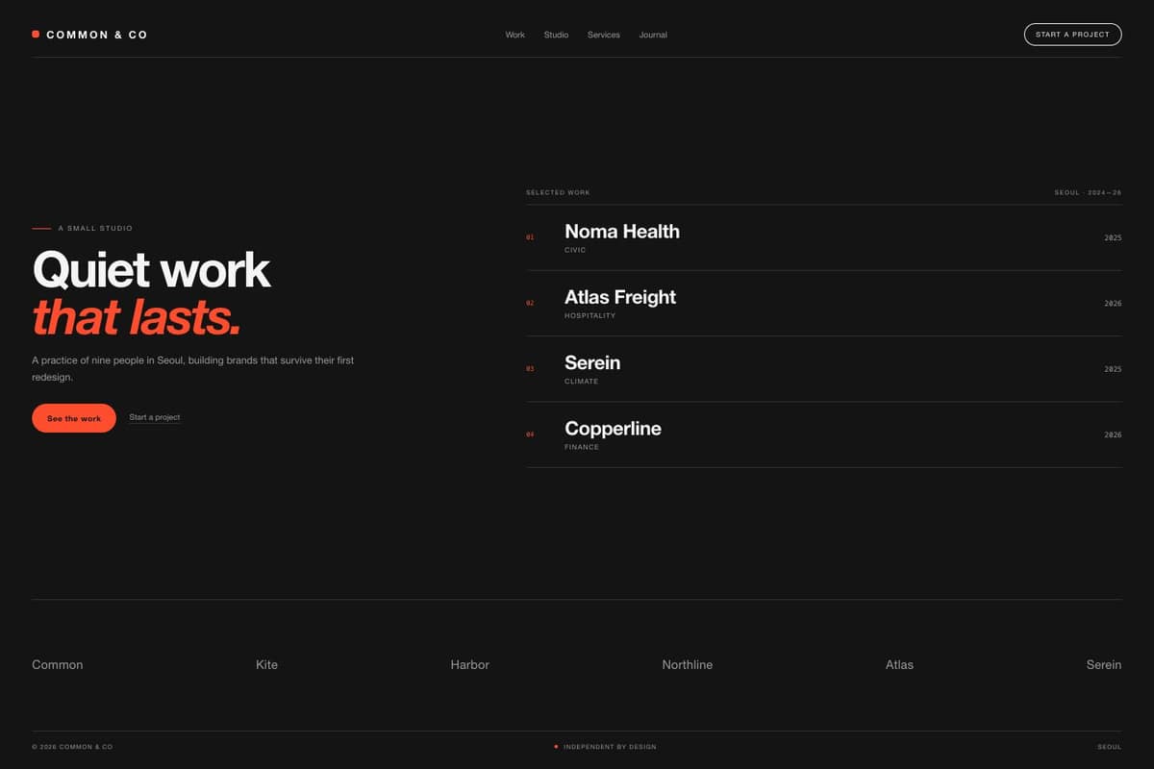Click the nine people in Seoul paragraph
This screenshot has height=769, width=1154.
pyautogui.click(x=192, y=368)
